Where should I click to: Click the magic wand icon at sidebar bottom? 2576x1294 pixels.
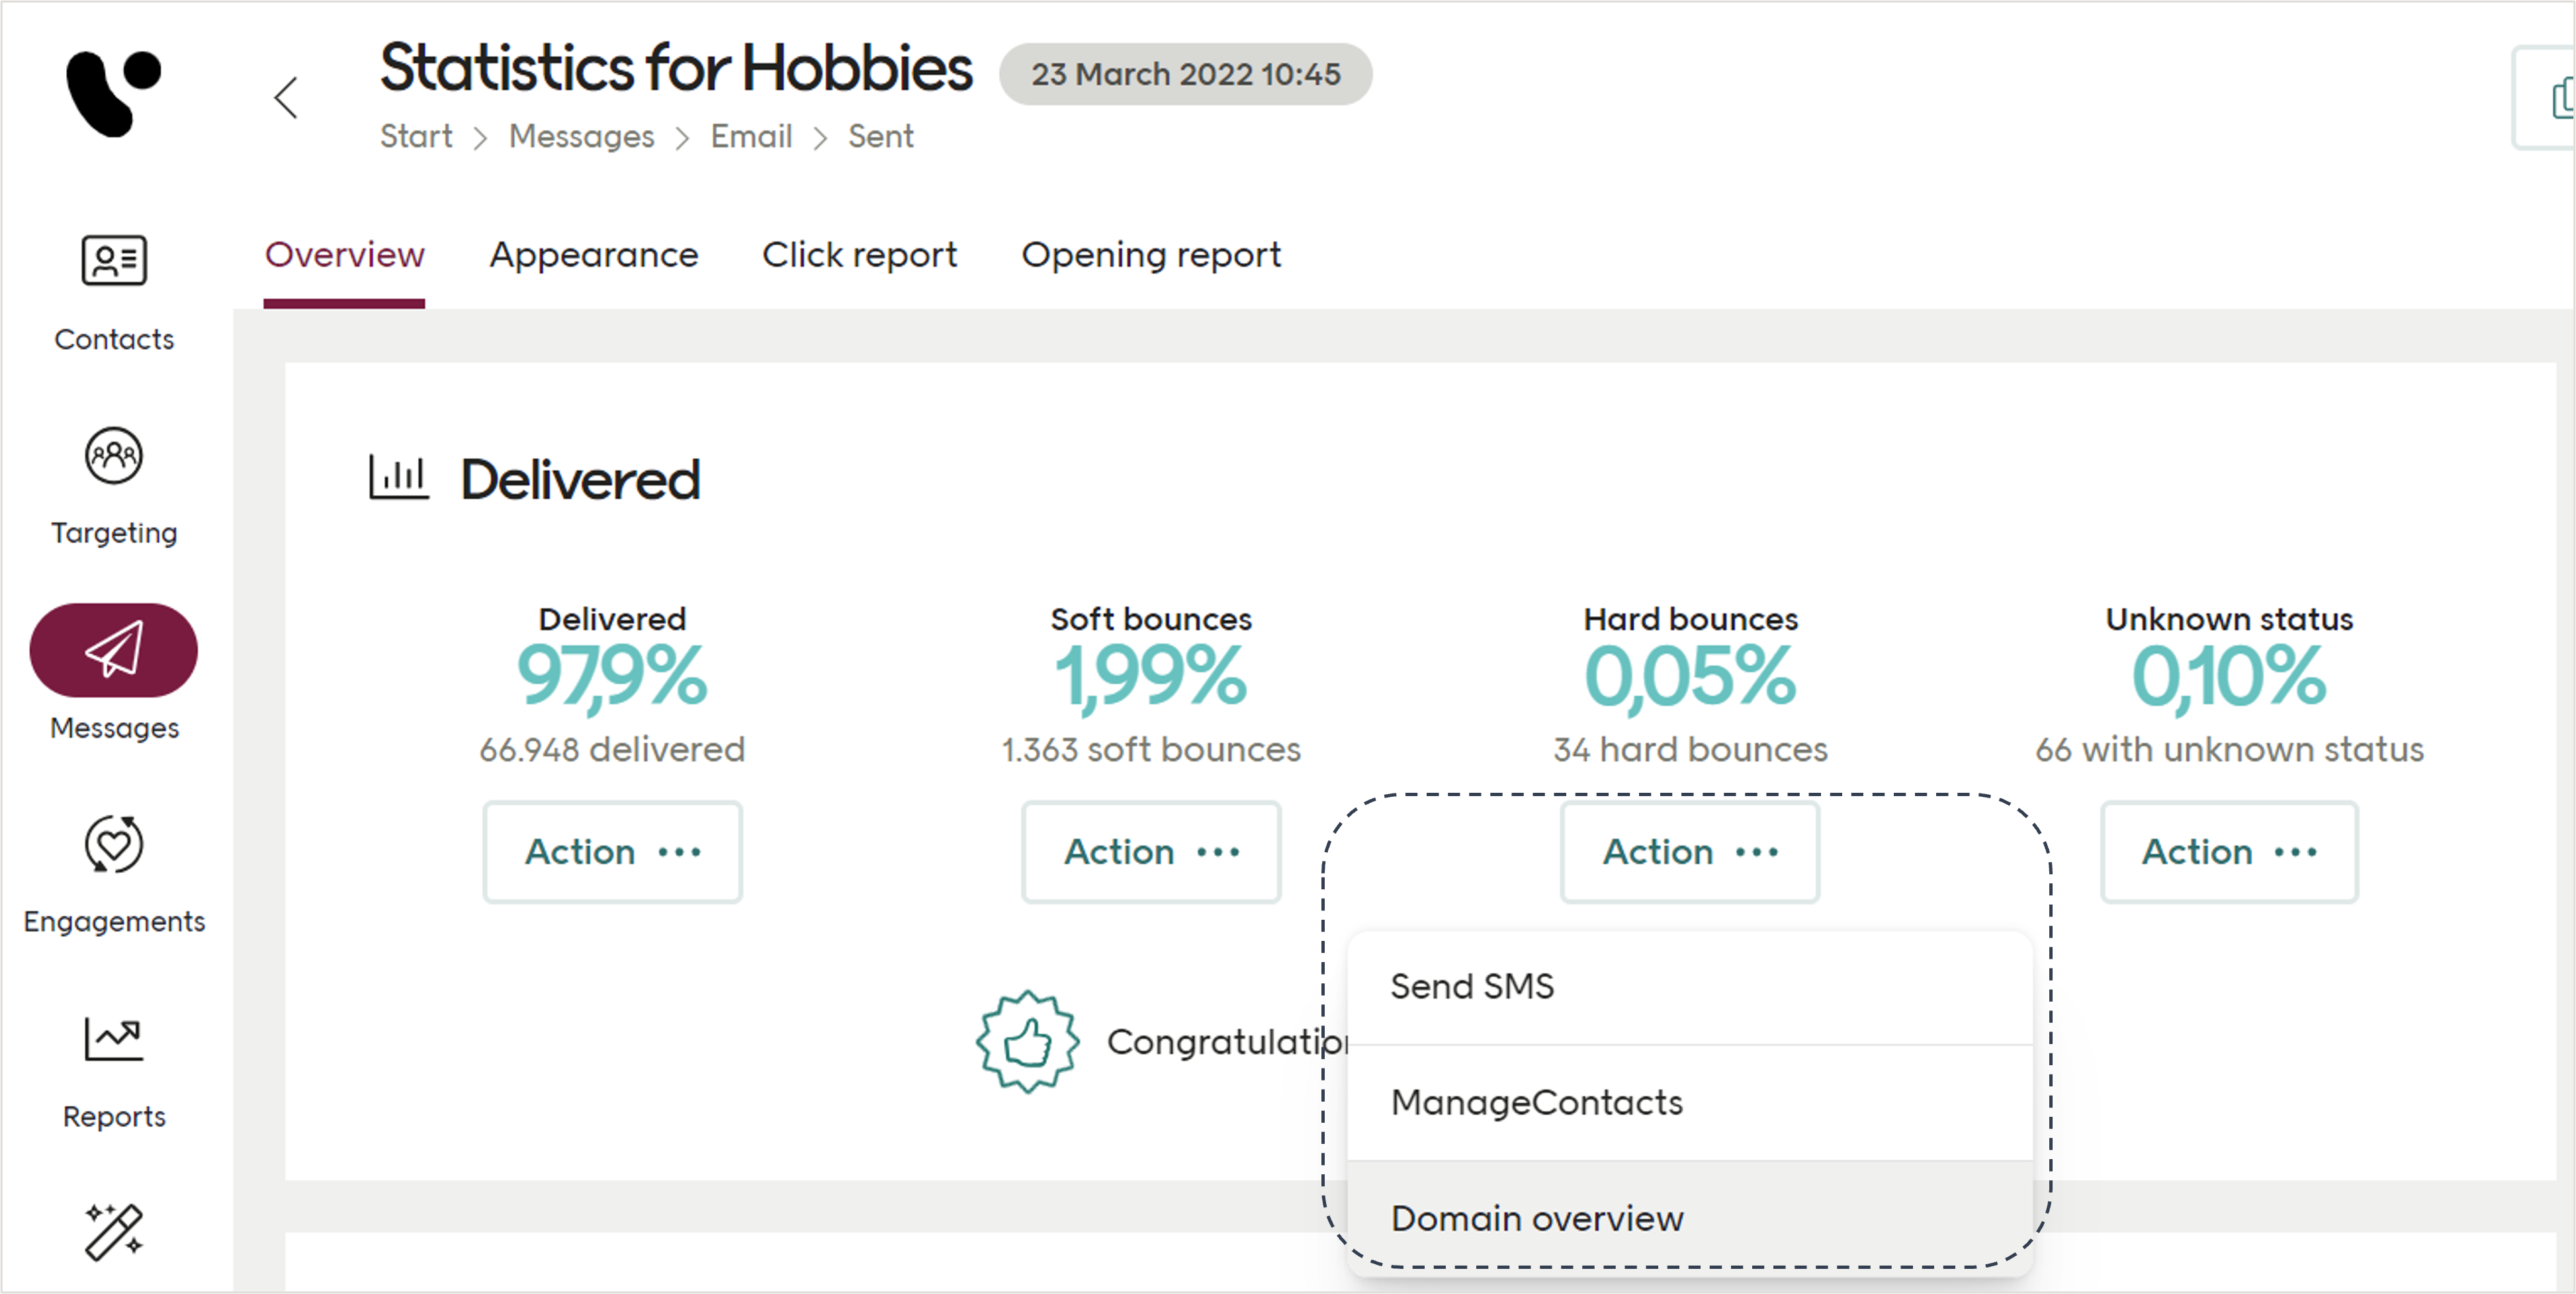point(114,1231)
